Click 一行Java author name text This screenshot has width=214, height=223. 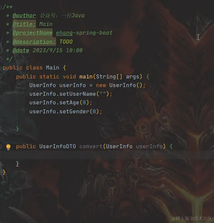[73, 15]
